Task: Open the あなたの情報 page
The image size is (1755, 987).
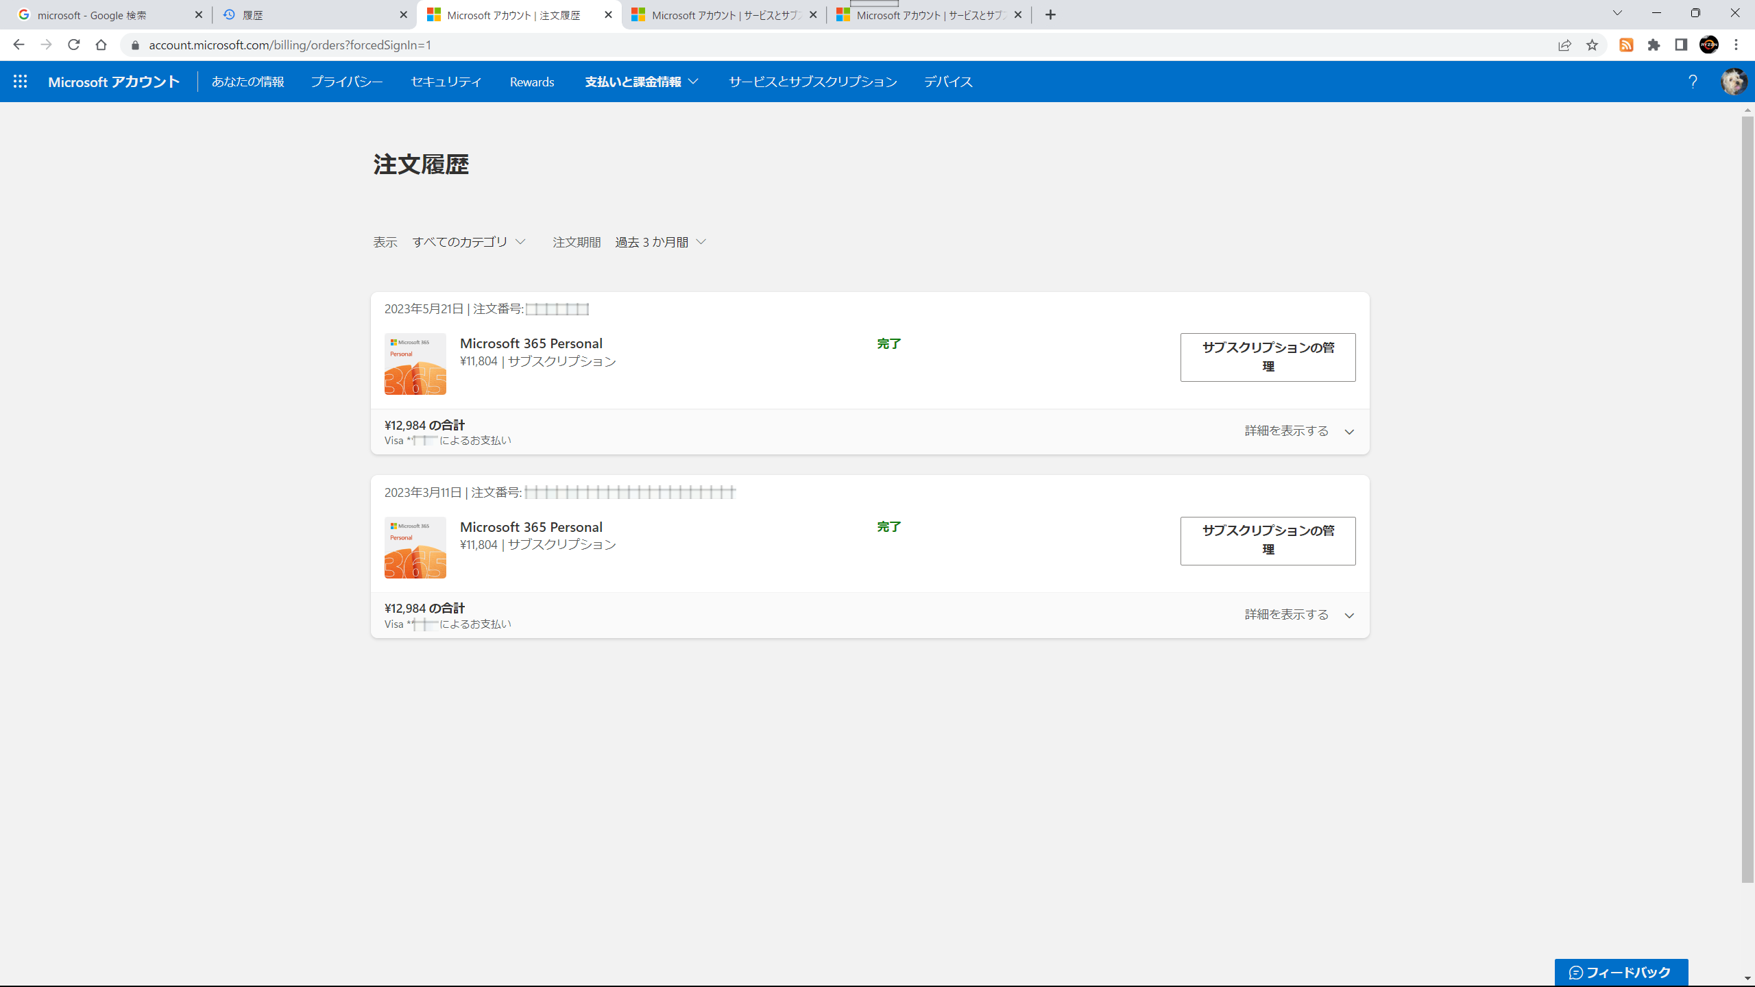Action: (247, 82)
